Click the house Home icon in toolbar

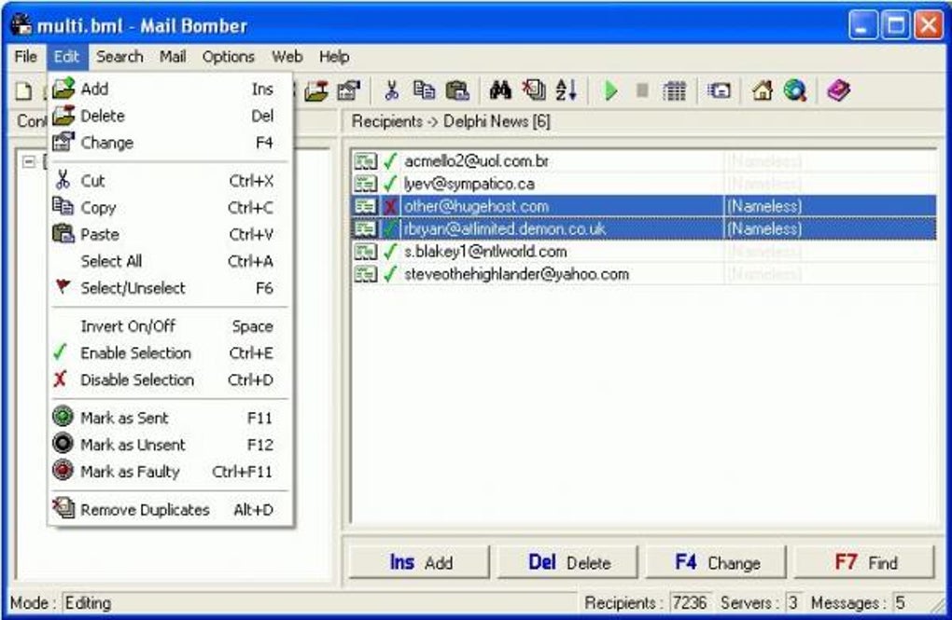763,91
